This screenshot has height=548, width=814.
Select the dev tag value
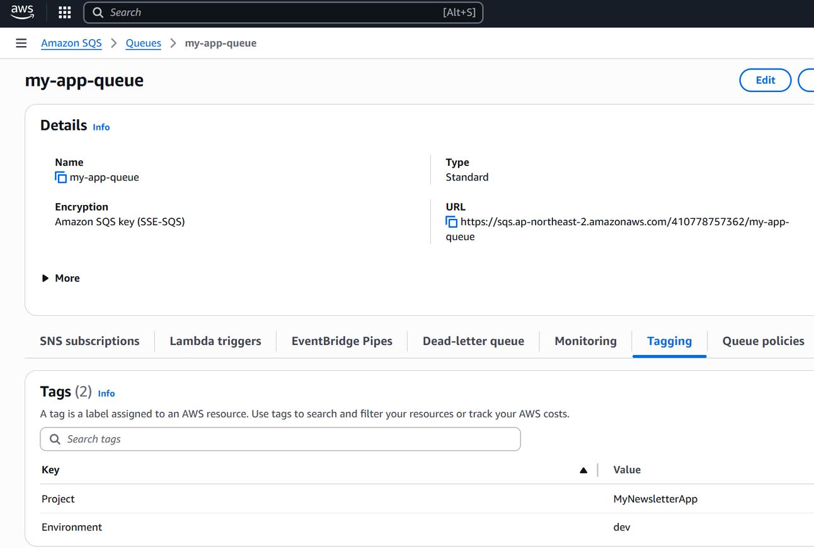(x=622, y=527)
